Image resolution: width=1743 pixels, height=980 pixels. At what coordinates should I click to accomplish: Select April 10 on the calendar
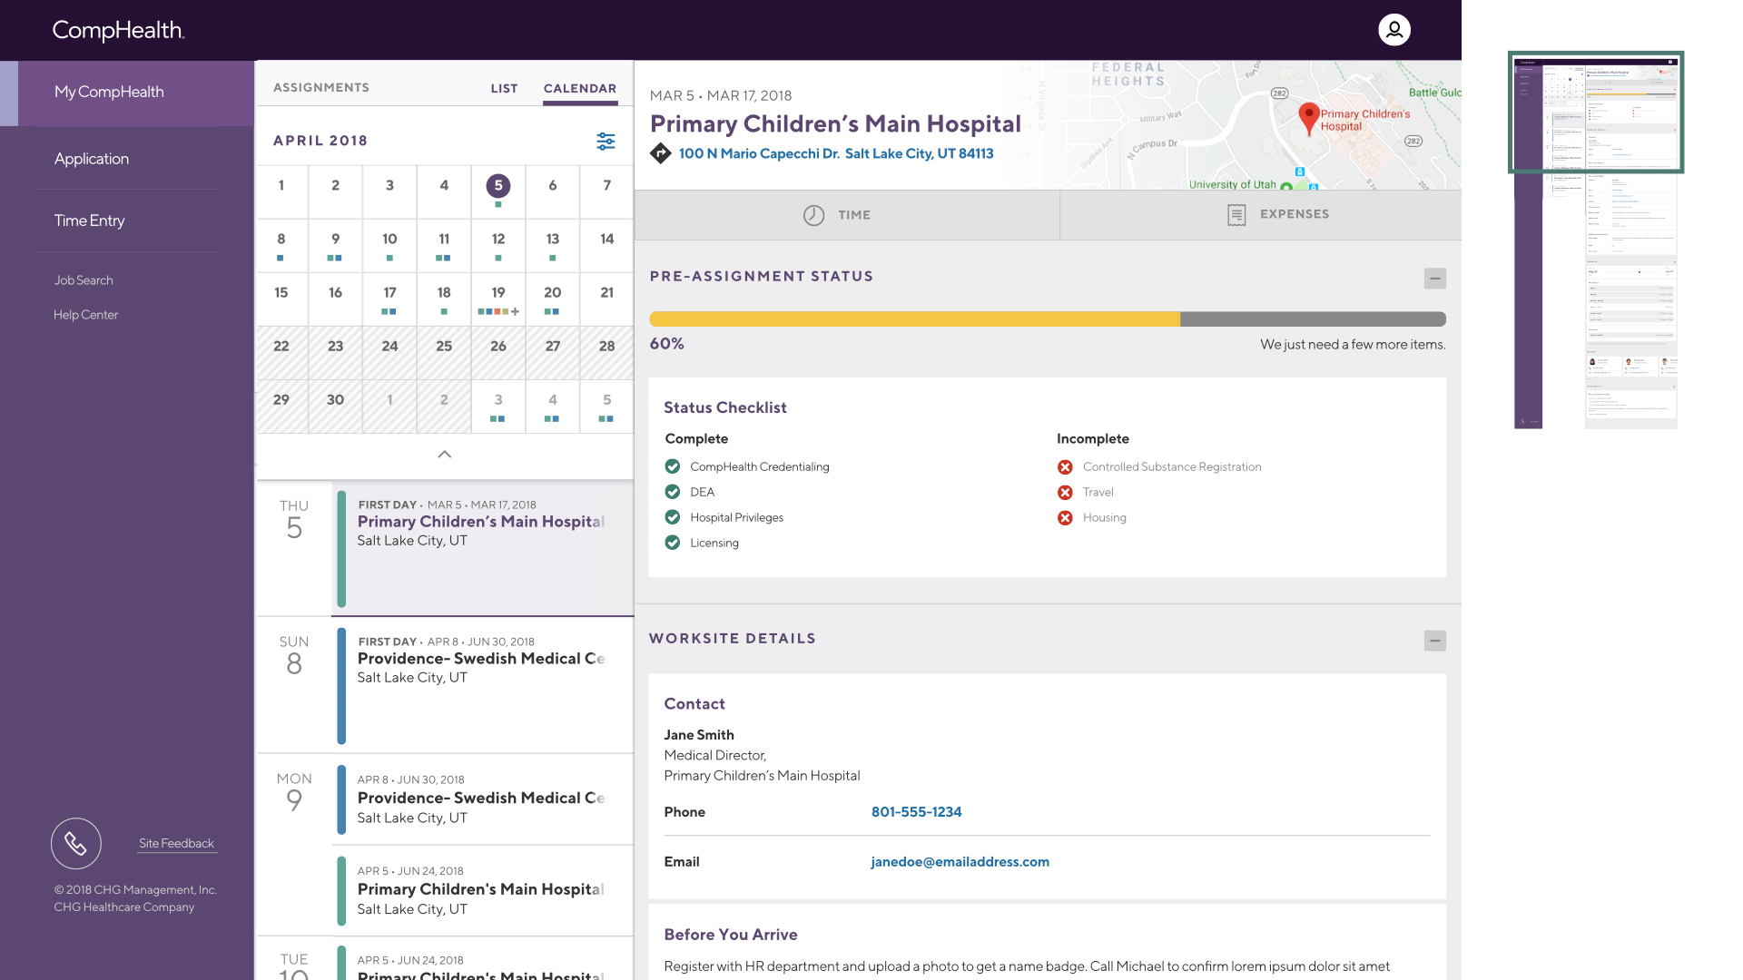(x=389, y=245)
